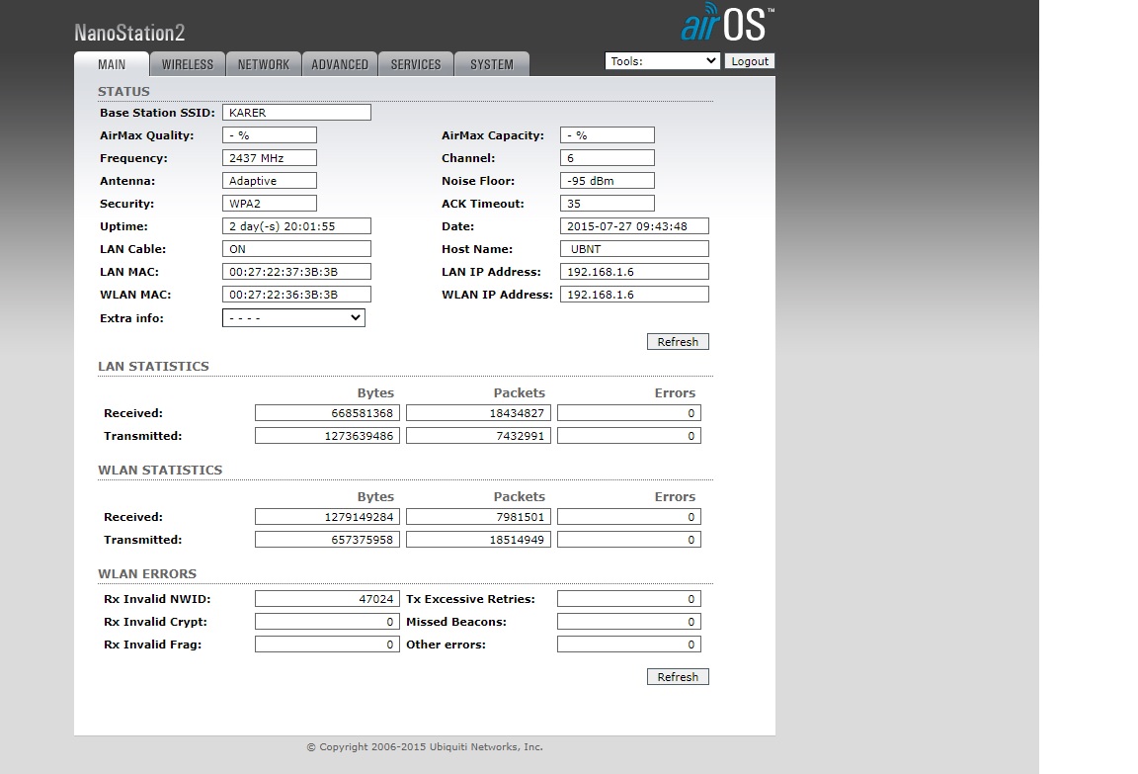Screen dimensions: 1138x774
Task: Click LAN Transmitted Packets value 7432991
Action: click(x=479, y=436)
